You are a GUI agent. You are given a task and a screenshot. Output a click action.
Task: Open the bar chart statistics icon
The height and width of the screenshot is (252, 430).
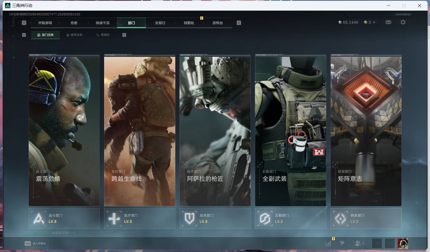328,243
